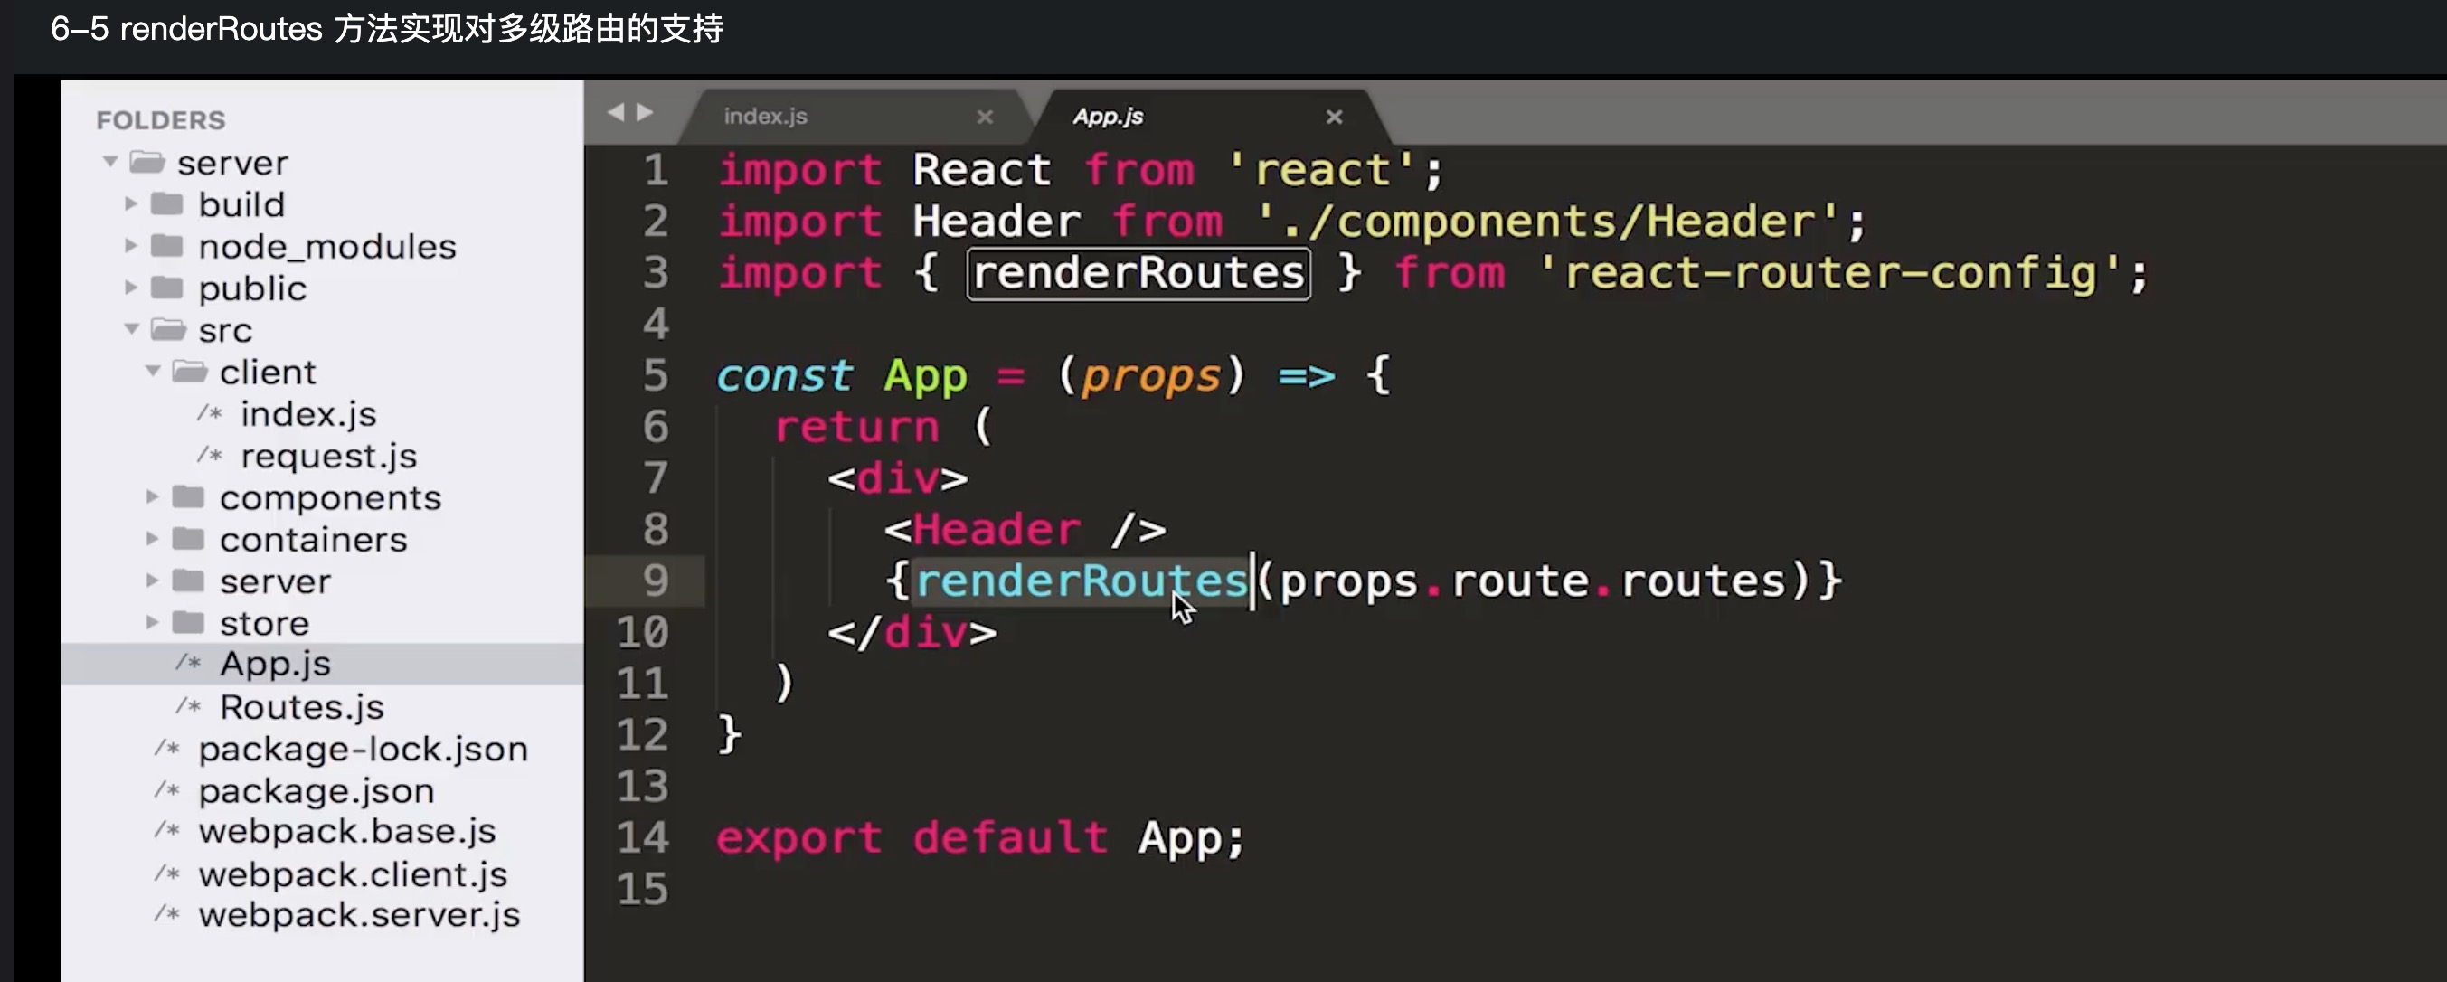Screen dimensions: 2447x982
Task: Expand the node_modules folder
Action: coord(131,246)
